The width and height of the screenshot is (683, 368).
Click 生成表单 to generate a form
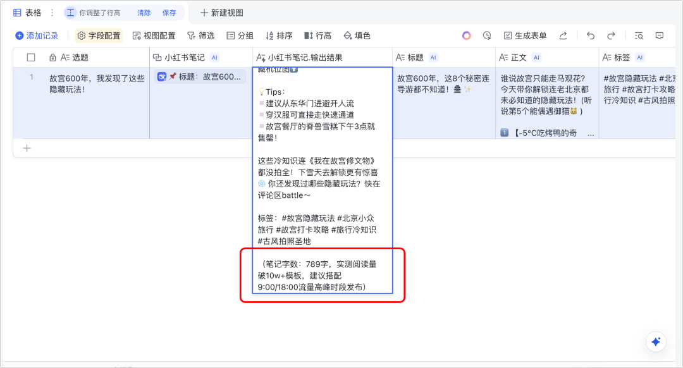click(525, 35)
